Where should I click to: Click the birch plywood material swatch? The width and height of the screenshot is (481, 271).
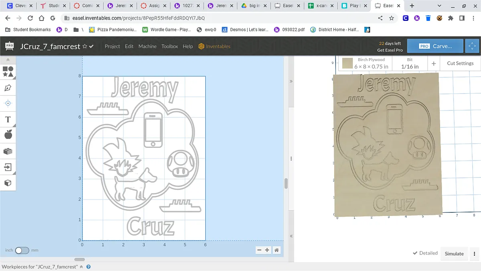click(x=348, y=63)
